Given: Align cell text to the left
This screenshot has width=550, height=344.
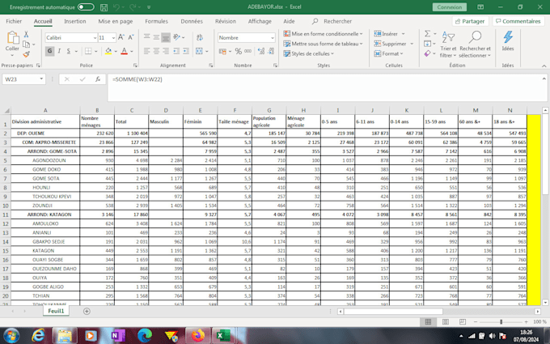Looking at the screenshot, I should coord(147,51).
